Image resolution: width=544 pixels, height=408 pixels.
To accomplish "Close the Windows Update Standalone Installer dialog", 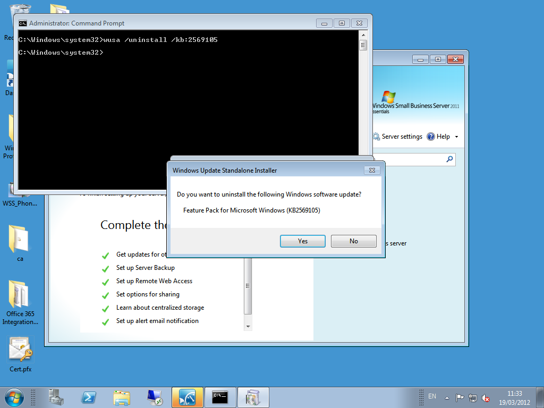I will 372,171.
